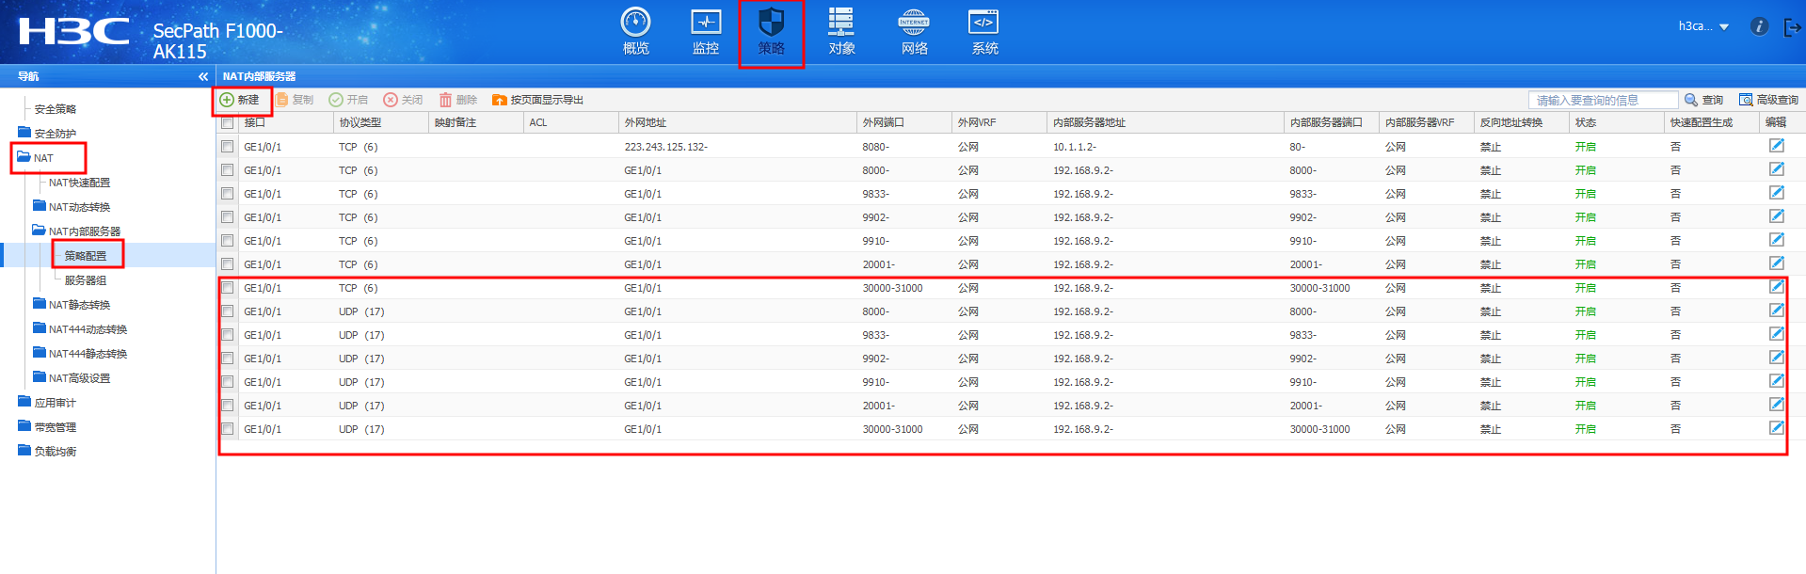Focus the 请输入要查询的信息 search field
This screenshot has width=1806, height=574.
[1603, 100]
